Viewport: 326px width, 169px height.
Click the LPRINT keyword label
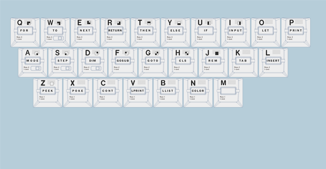[x=138, y=91]
